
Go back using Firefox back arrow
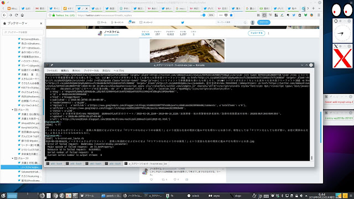(x=4, y=15)
